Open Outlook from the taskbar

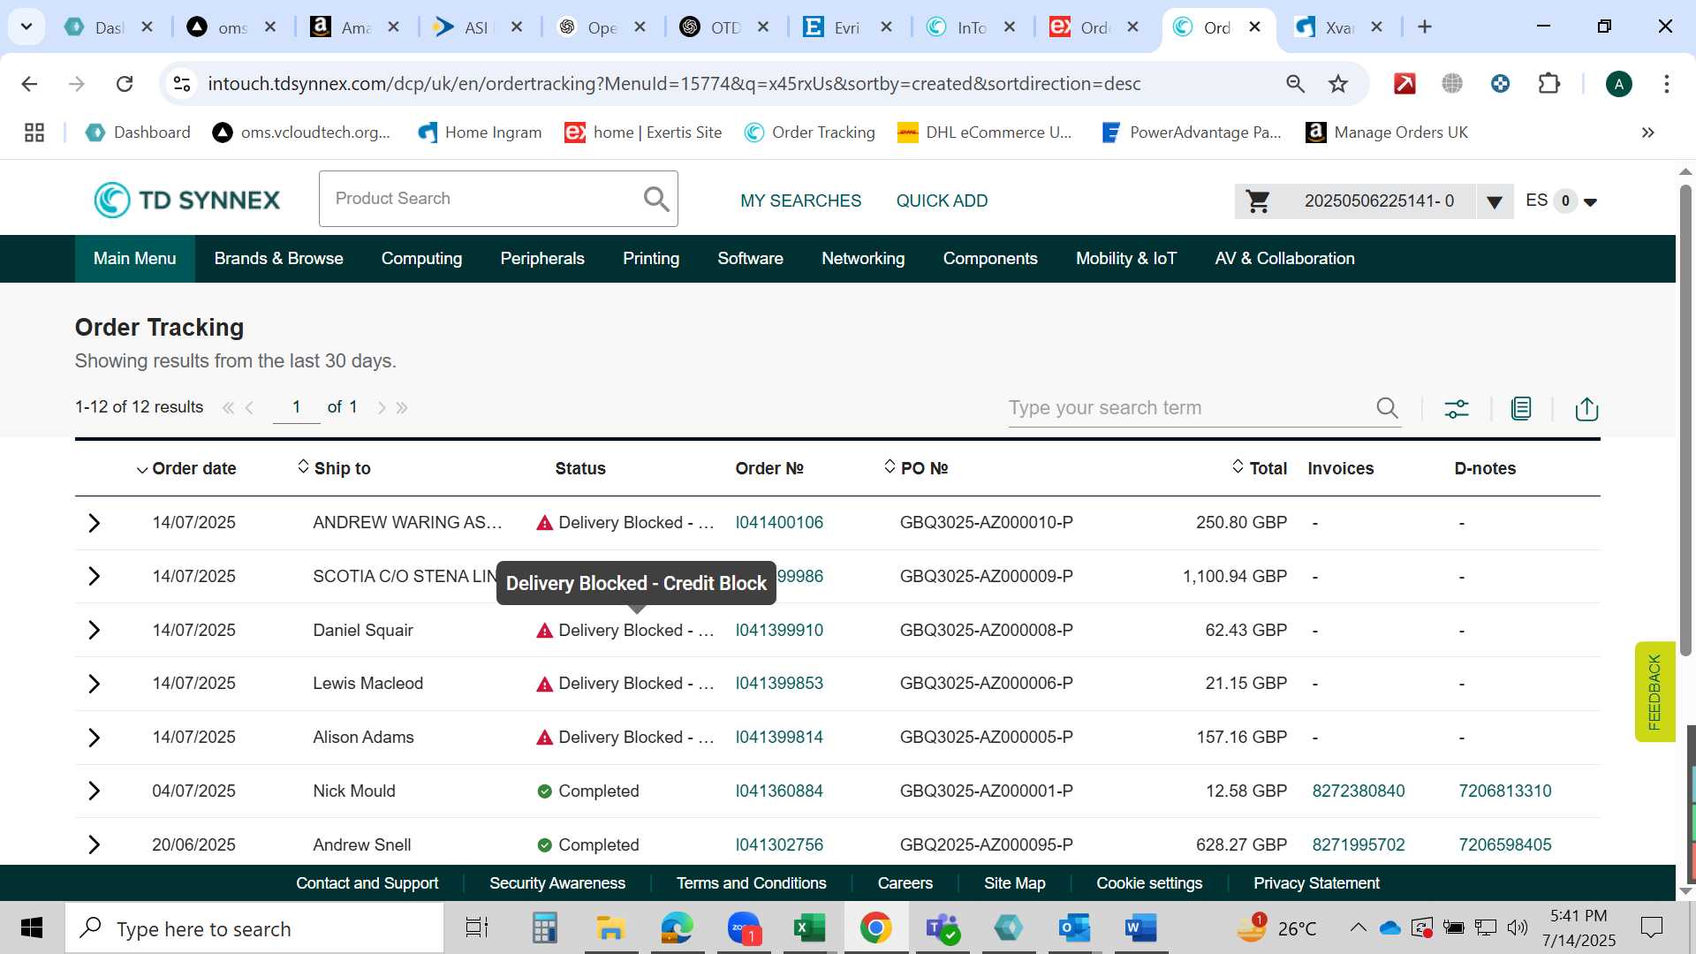click(x=1074, y=928)
